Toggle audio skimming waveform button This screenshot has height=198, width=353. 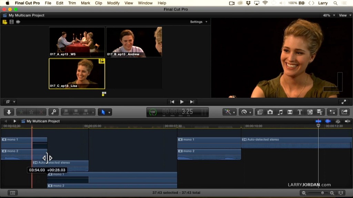pos(328,121)
